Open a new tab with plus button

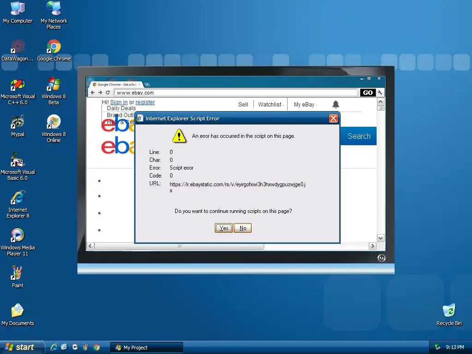point(147,85)
